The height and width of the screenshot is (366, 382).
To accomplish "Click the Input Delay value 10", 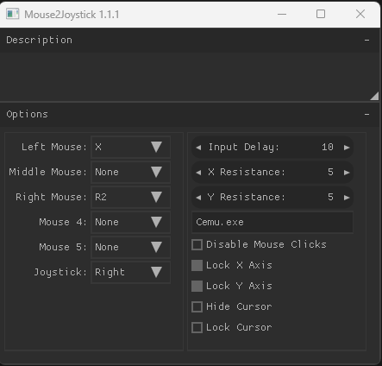I will click(328, 147).
